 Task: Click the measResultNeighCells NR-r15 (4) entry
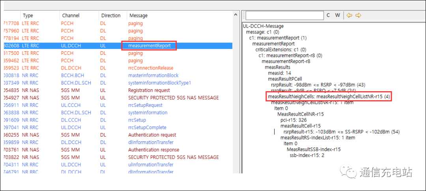[x=329, y=96]
